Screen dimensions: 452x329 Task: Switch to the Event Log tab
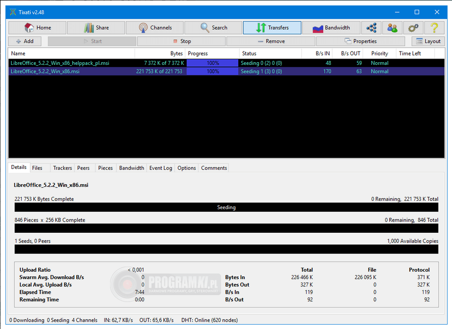pyautogui.click(x=161, y=168)
